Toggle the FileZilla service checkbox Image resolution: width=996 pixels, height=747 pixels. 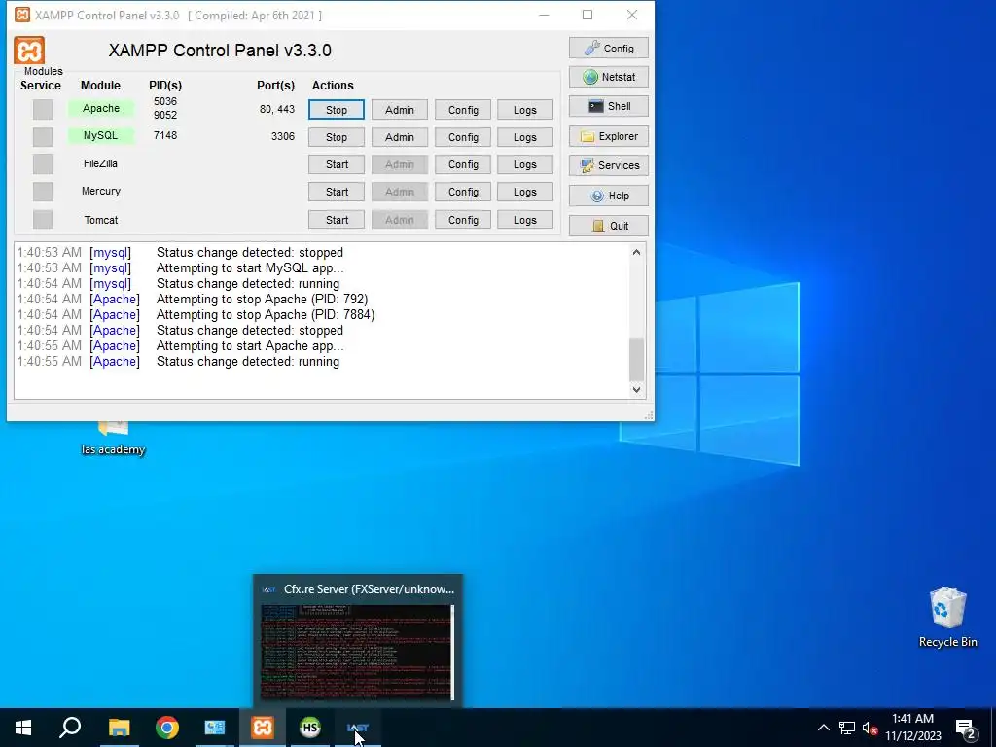(43, 163)
